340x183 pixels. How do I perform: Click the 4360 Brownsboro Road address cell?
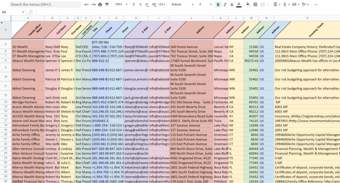coord(191,116)
